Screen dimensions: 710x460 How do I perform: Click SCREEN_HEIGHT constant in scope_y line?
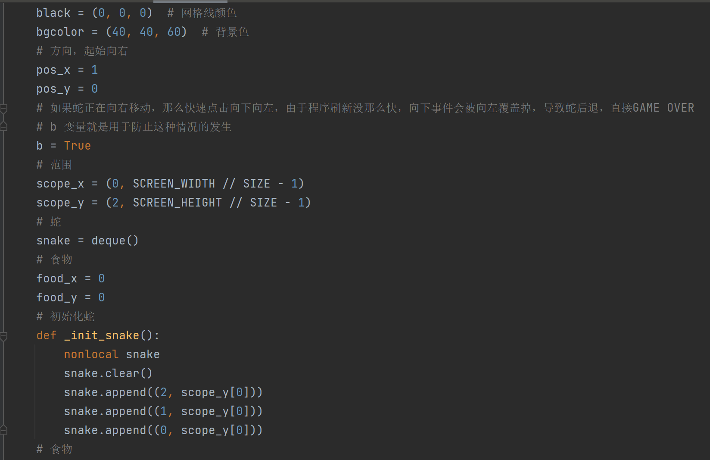point(177,203)
